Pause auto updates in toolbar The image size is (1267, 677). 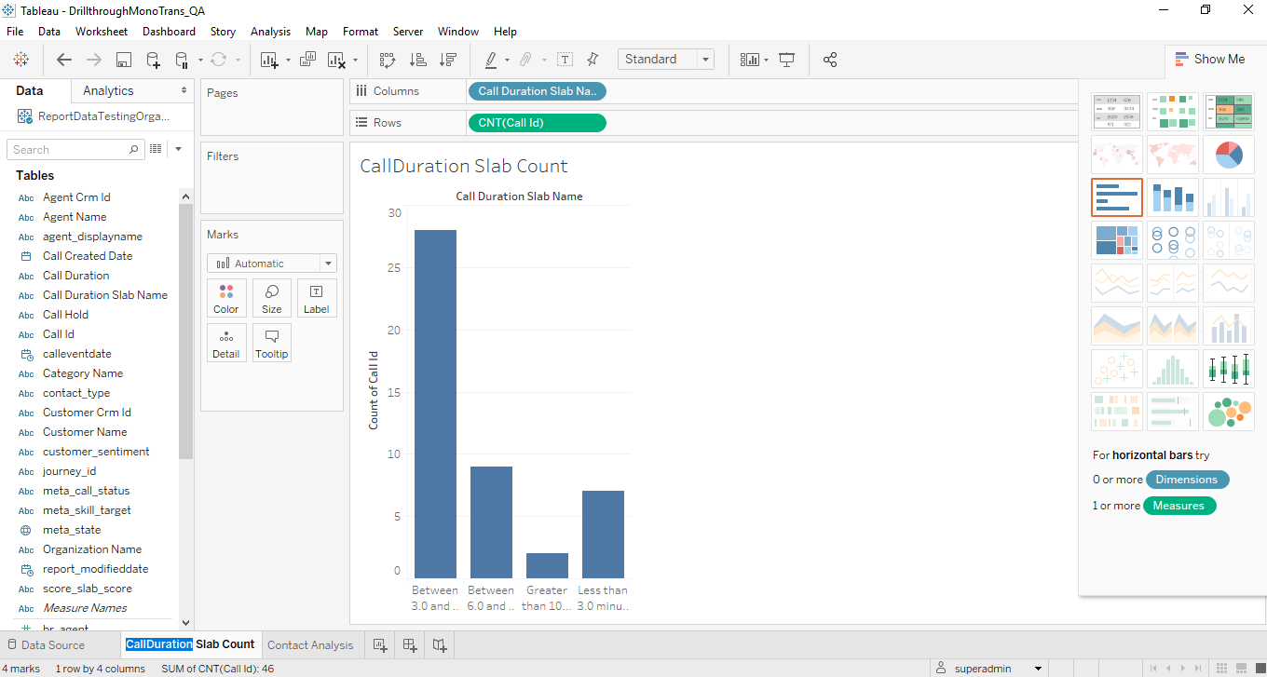coord(183,60)
